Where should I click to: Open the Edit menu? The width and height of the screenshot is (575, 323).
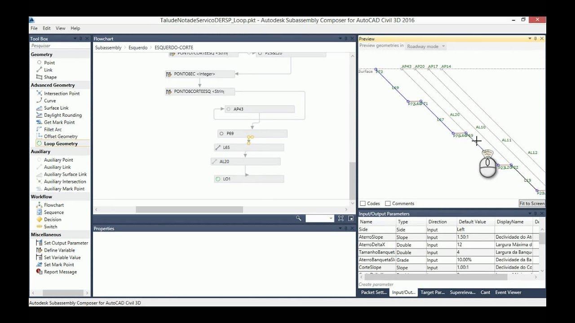[47, 28]
